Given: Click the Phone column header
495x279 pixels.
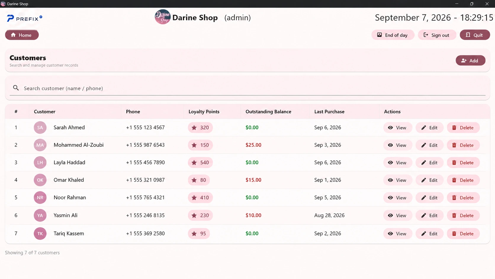Looking at the screenshot, I should pyautogui.click(x=133, y=111).
